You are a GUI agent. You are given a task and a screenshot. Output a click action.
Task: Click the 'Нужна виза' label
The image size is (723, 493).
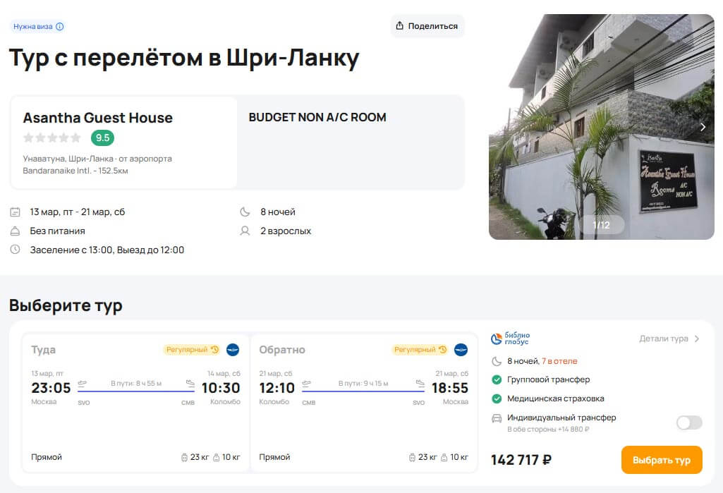32,27
